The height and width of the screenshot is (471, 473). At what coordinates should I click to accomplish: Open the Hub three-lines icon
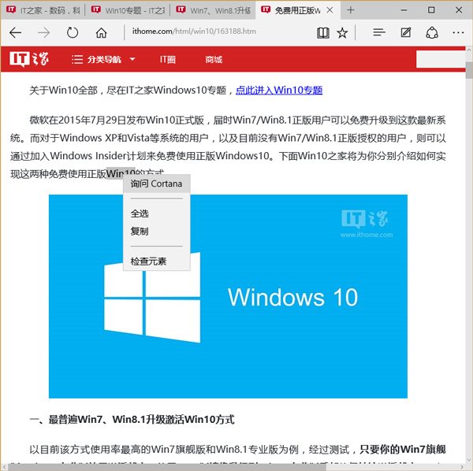coord(378,33)
